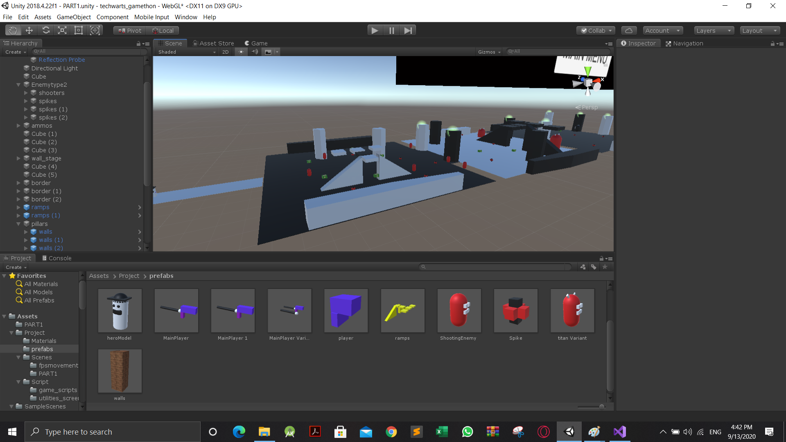Click the Step frame button
This screenshot has width=786, height=442.
[408, 30]
